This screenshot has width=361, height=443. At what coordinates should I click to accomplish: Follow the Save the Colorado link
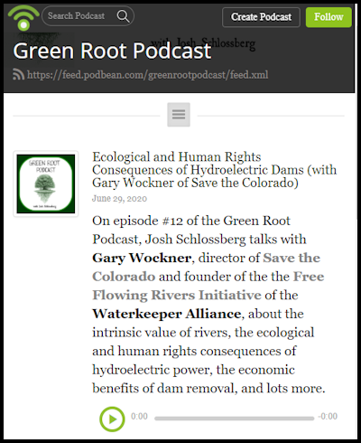(206, 267)
